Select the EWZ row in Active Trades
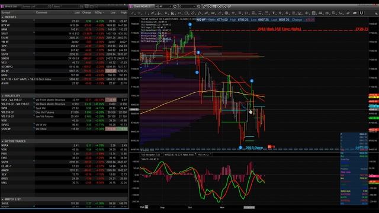This screenshot has height=213, width=379. click(64, 158)
